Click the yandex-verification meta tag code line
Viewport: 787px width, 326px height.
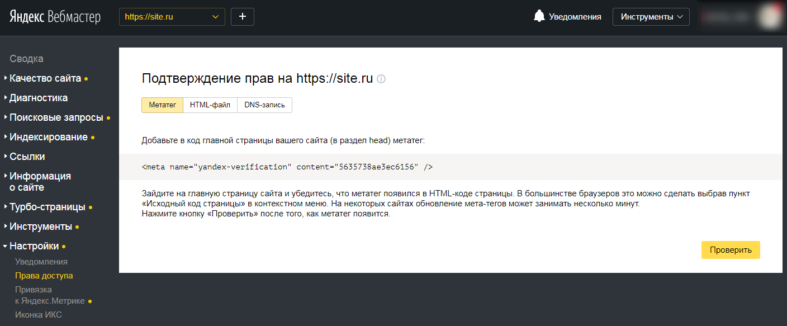287,167
